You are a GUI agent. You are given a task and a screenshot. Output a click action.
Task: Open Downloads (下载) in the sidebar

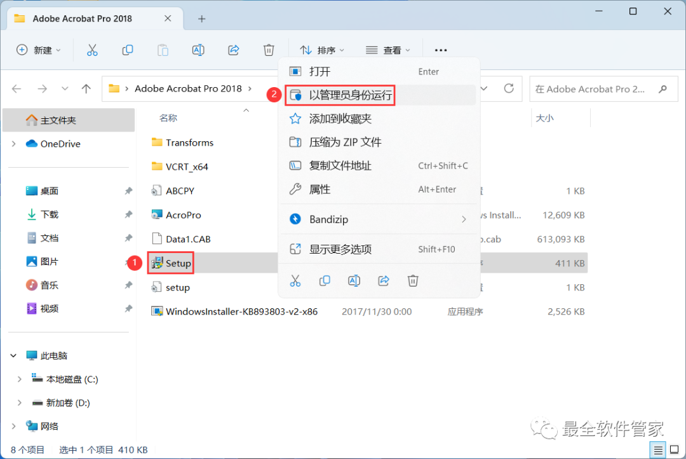(49, 215)
